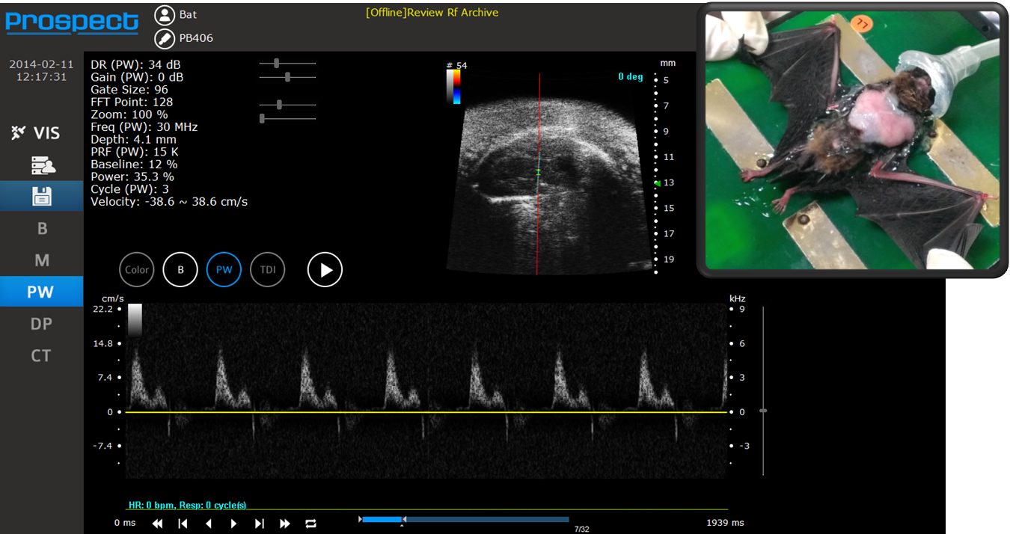This screenshot has width=1010, height=534.
Task: Click the yellow zero baseline on the spectrum
Action: pyautogui.click(x=426, y=412)
